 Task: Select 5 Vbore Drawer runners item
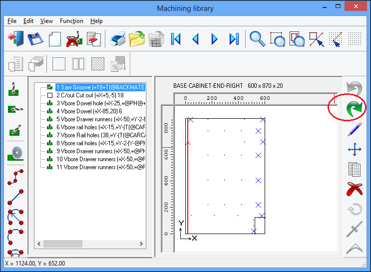pos(100,119)
